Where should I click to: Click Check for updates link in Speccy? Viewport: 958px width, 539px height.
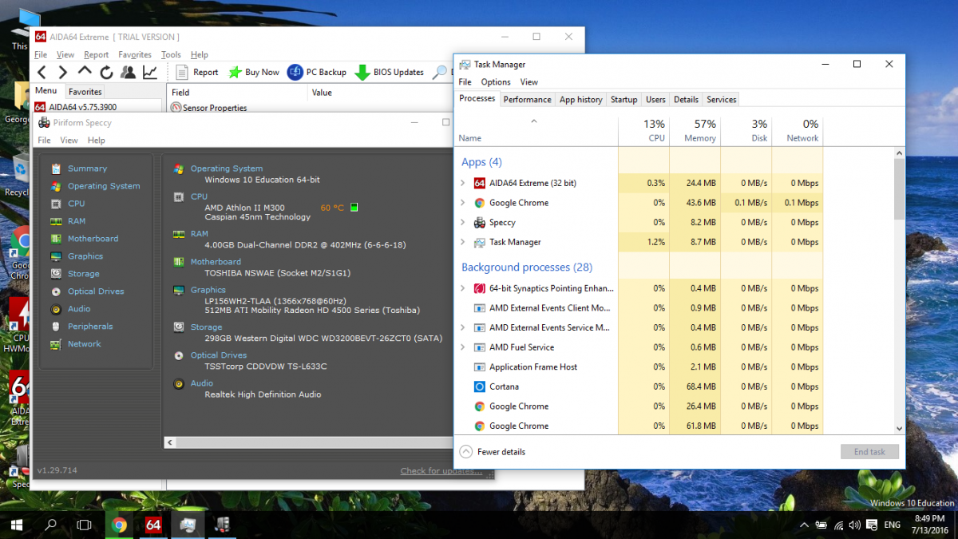(441, 471)
